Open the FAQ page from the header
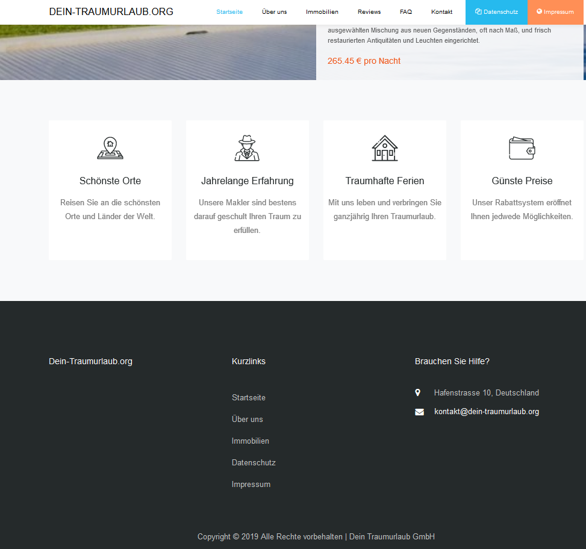 tap(406, 12)
